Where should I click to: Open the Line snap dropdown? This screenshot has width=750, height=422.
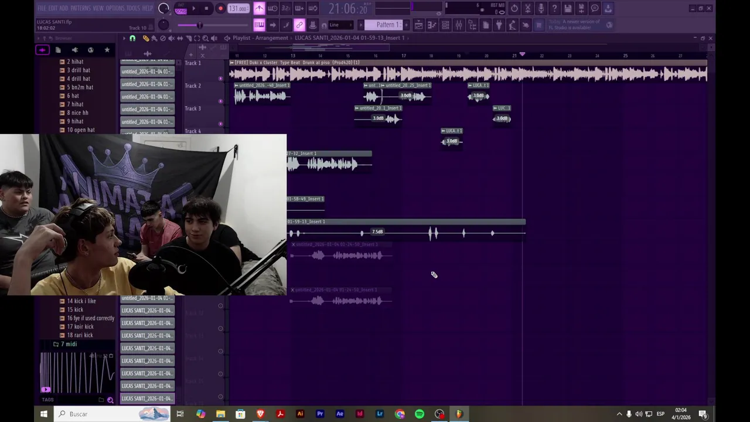(340, 25)
